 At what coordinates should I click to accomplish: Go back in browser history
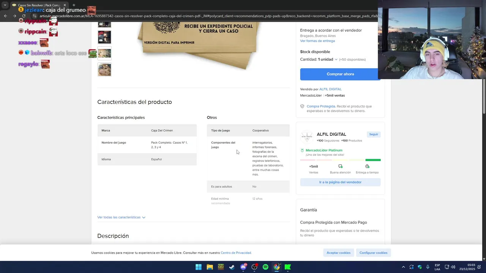coord(5,16)
